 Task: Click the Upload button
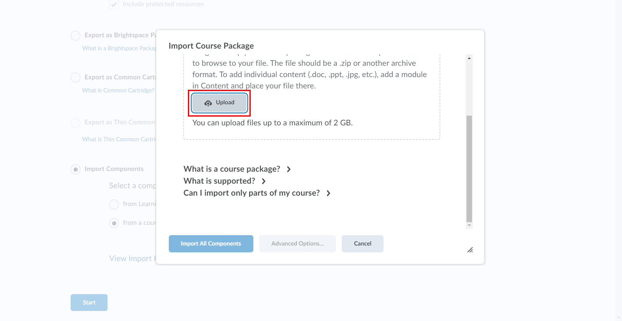[219, 103]
